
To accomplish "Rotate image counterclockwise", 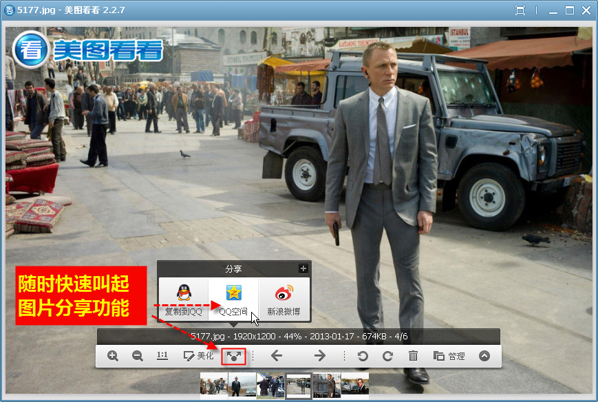I will pyautogui.click(x=363, y=357).
